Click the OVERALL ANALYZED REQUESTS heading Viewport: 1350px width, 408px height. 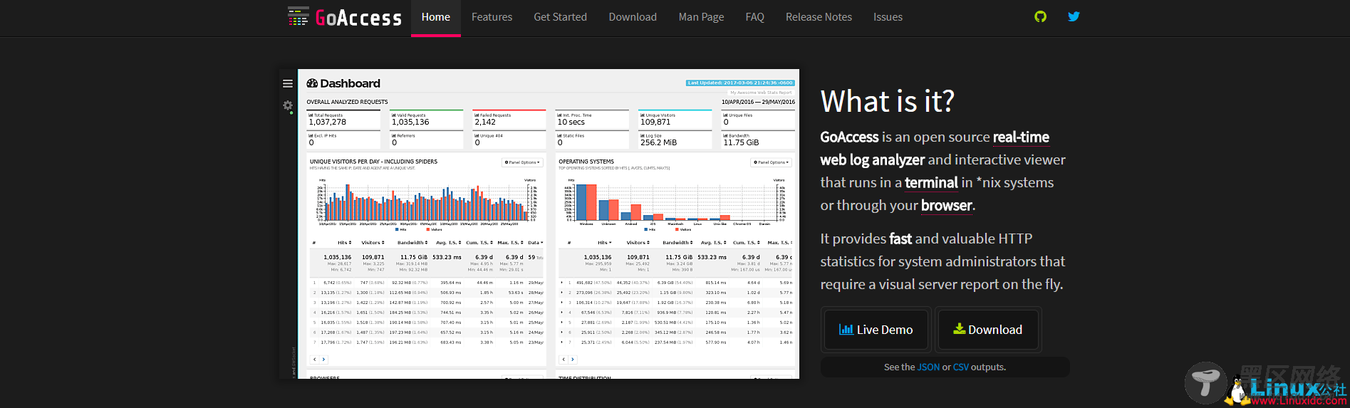pos(348,102)
